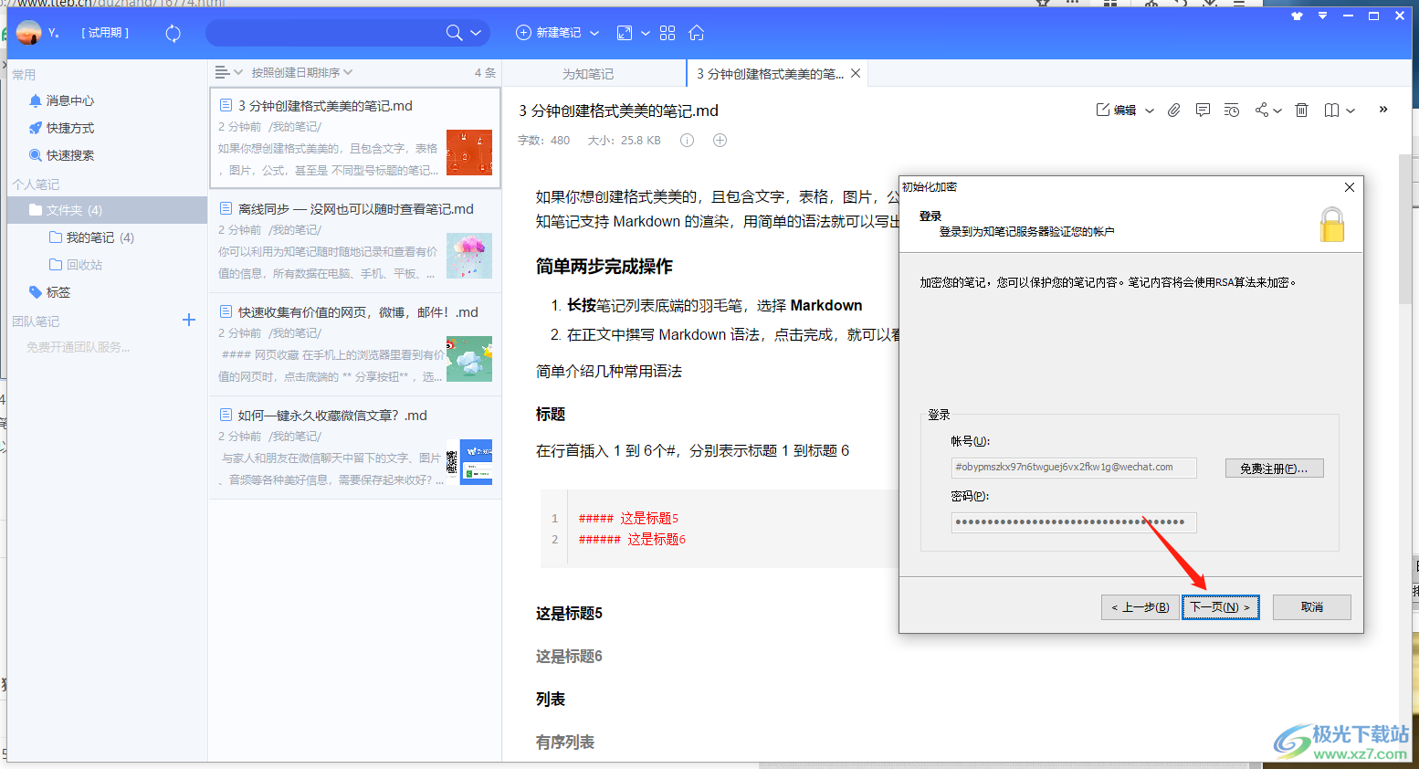This screenshot has height=769, width=1419.
Task: Switch to 为知笔记 tab
Action: point(588,74)
